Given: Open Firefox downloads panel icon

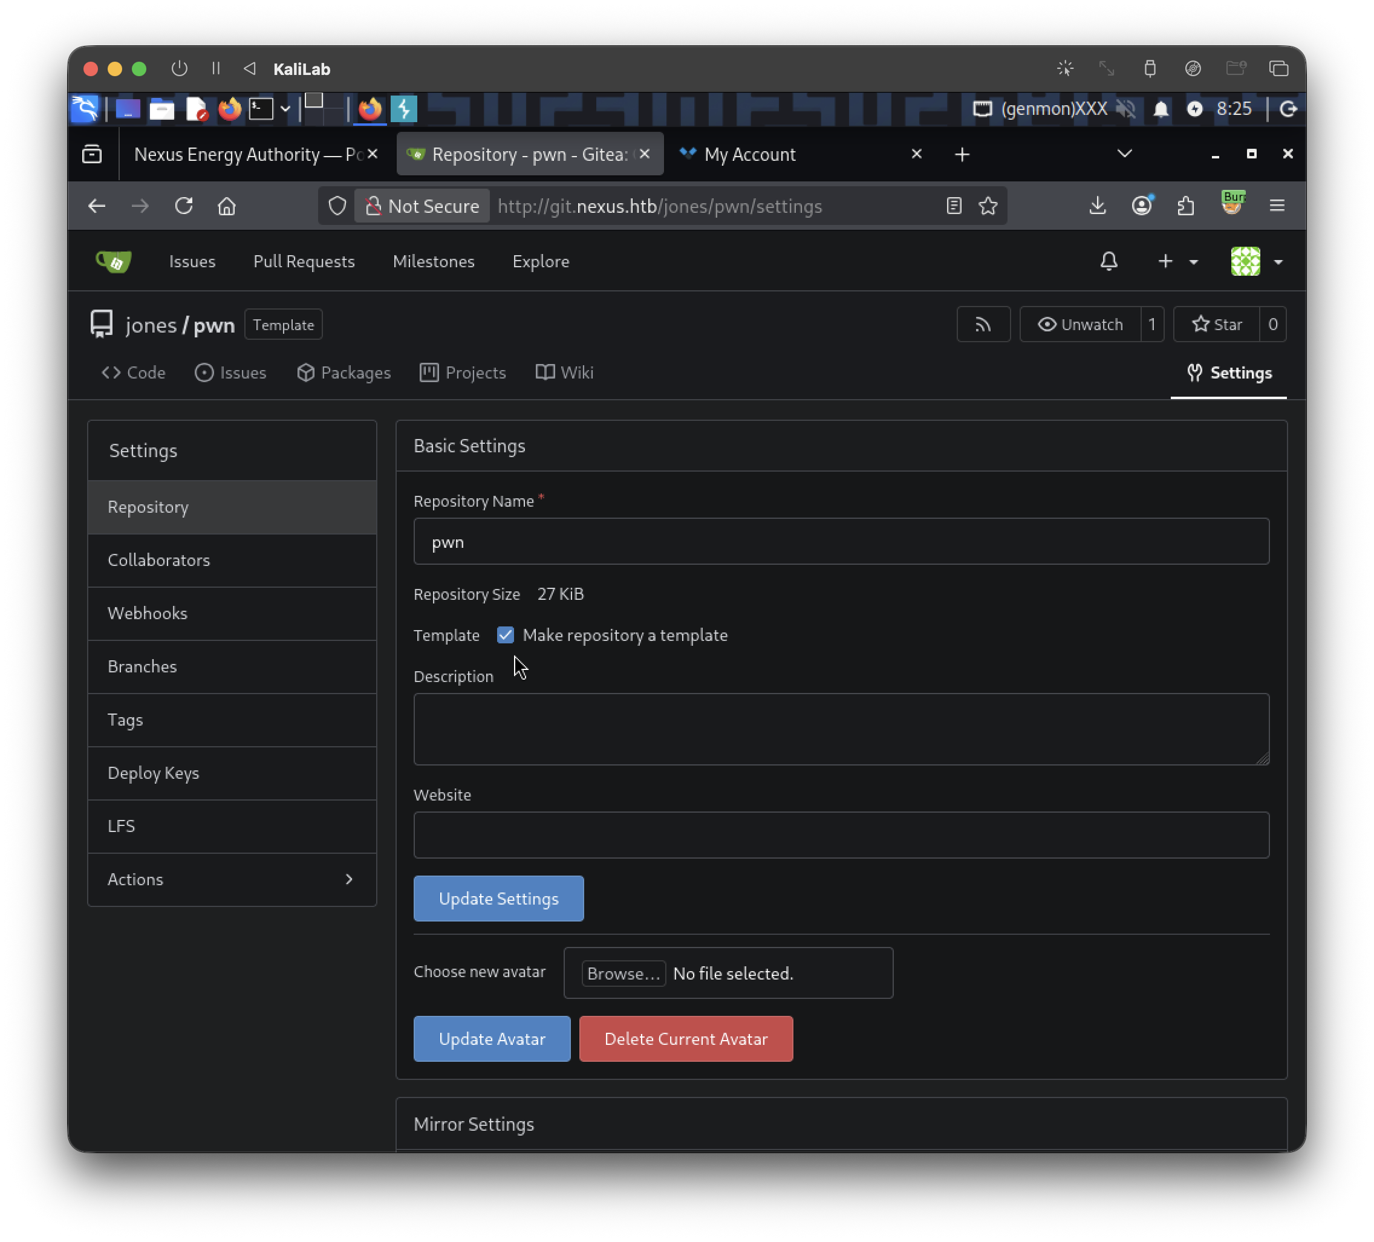Looking at the screenshot, I should [1097, 206].
